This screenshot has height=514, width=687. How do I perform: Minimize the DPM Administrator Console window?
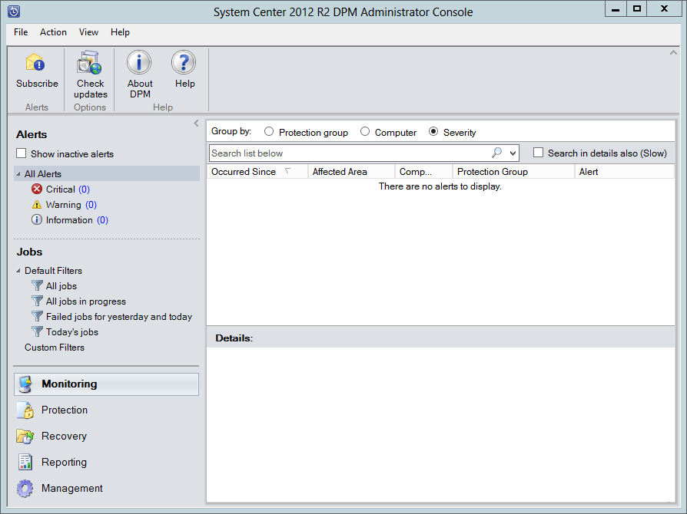(616, 8)
